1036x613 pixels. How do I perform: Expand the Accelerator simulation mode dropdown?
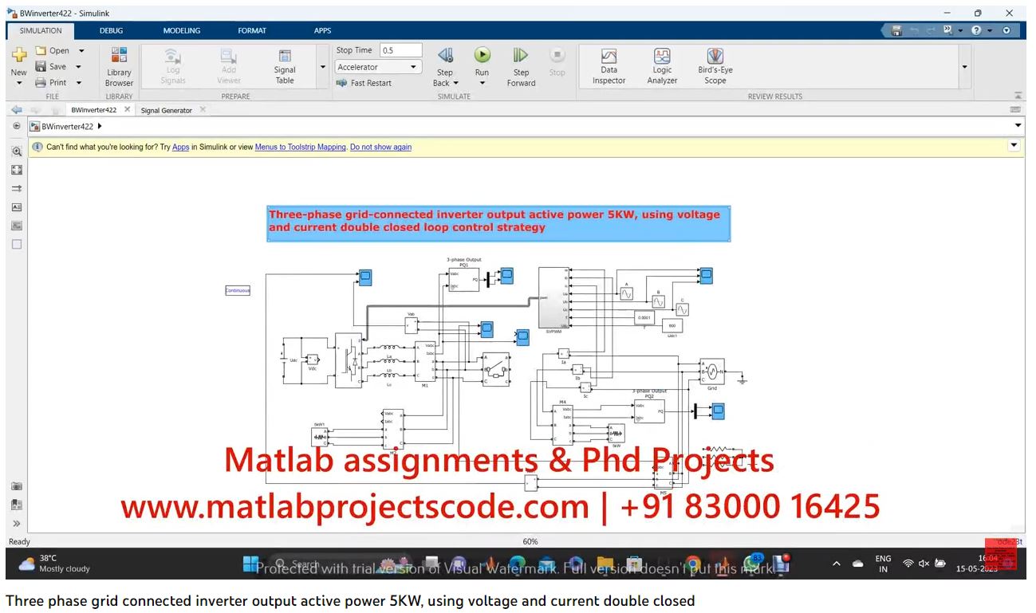point(413,67)
